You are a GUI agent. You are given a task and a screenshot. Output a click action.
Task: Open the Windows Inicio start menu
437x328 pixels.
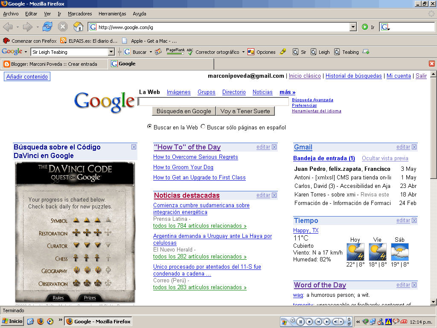[12, 321]
